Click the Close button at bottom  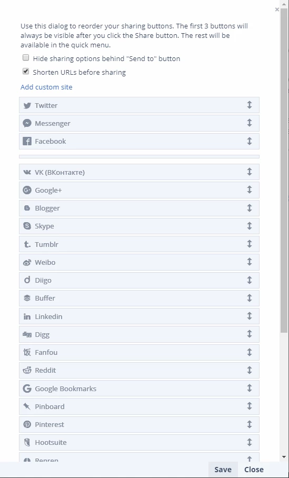[254, 470]
